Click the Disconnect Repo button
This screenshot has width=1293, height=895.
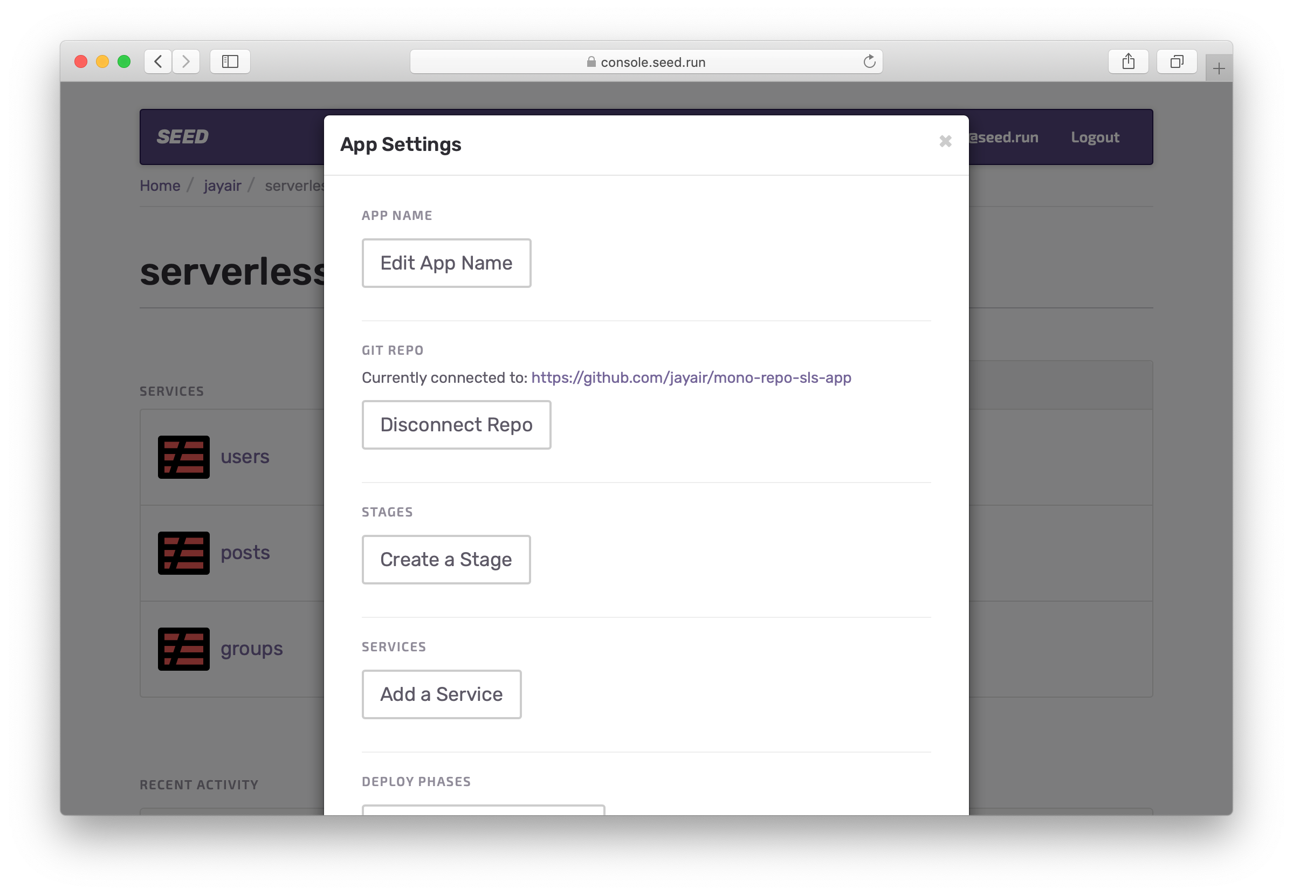click(456, 424)
